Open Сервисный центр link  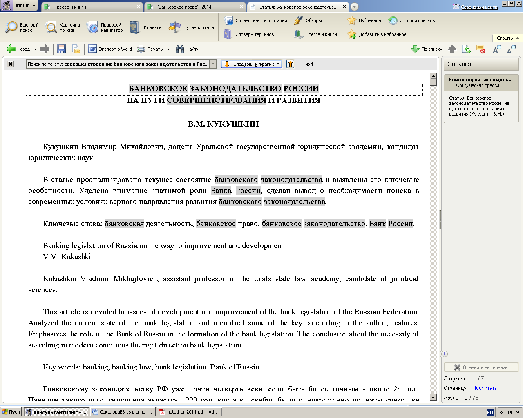coord(476,7)
